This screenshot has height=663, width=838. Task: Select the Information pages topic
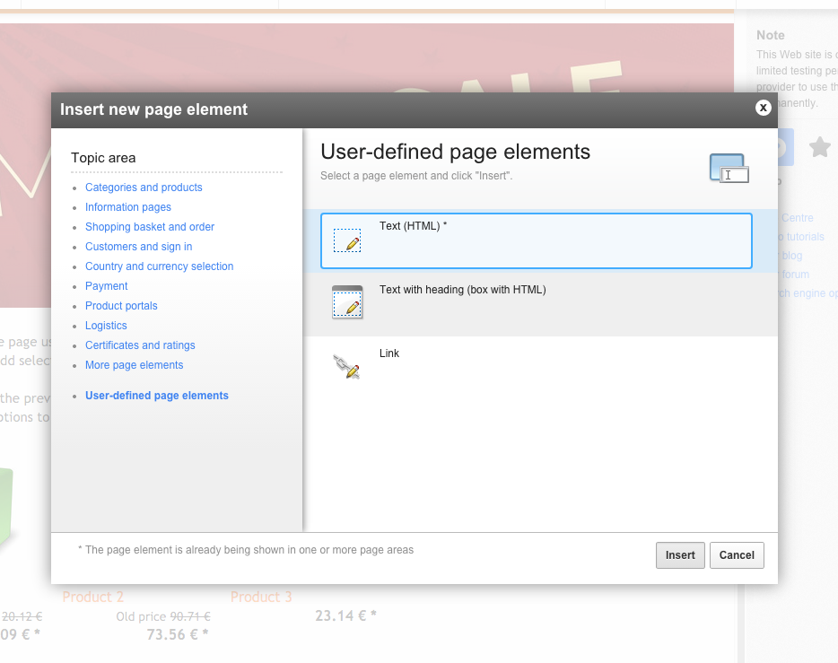(x=128, y=207)
